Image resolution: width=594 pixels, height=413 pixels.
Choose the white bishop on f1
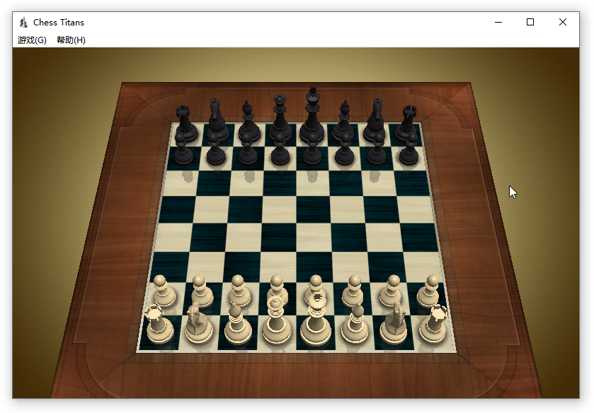coord(355,324)
